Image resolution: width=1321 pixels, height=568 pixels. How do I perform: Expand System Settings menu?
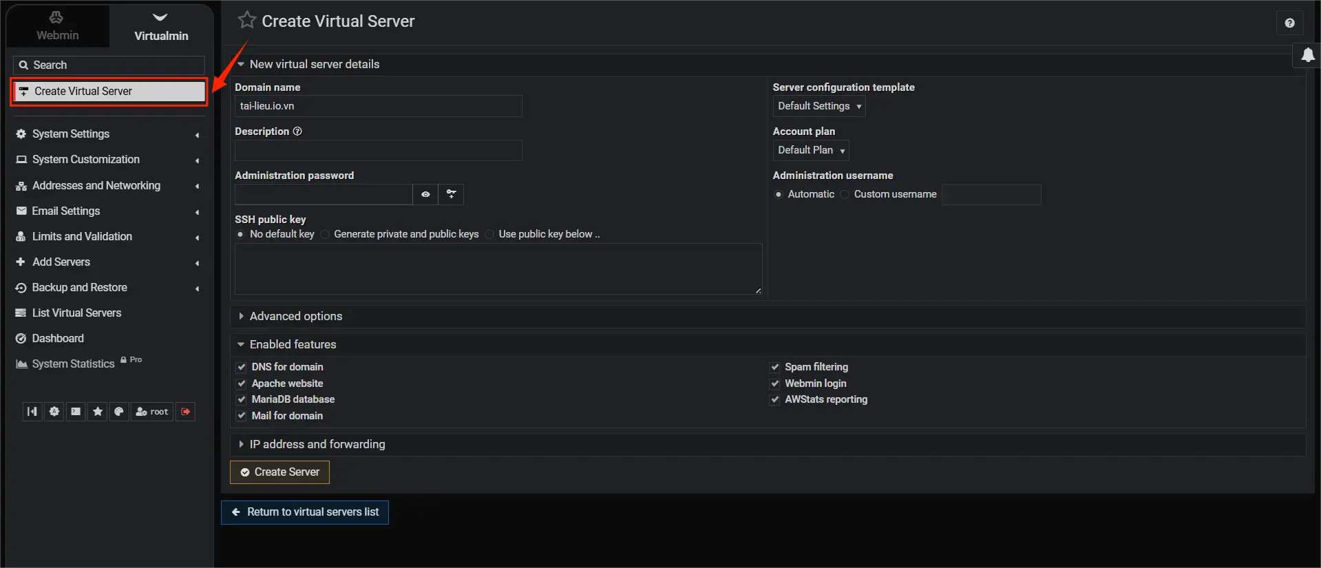coord(109,134)
